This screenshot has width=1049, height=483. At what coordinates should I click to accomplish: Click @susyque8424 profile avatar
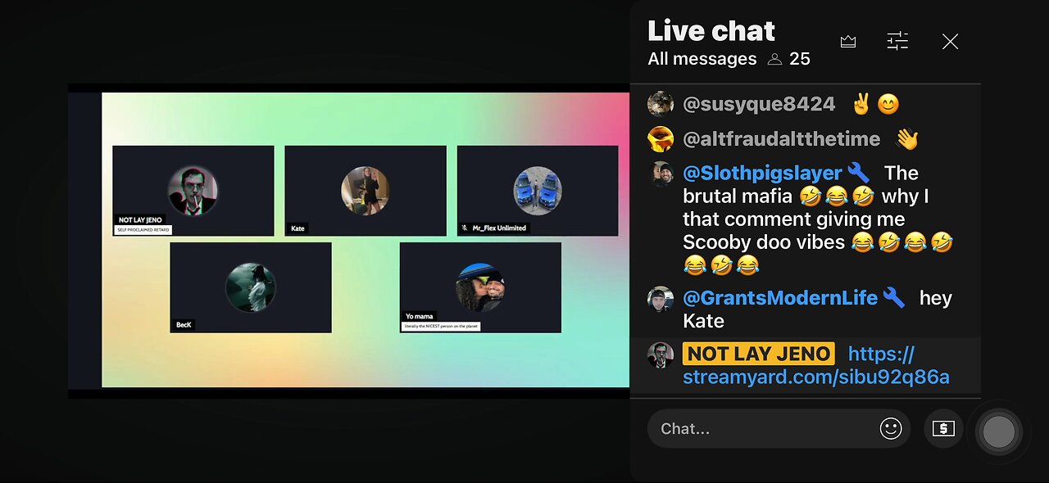coord(661,104)
